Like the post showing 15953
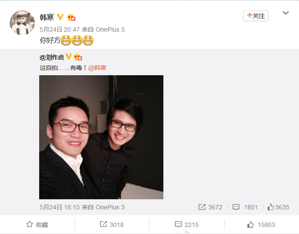This screenshot has height=234, width=299. (261, 225)
